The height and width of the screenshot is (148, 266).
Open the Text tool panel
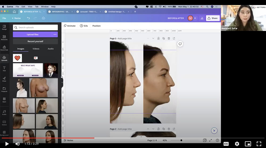pyautogui.click(x=4, y=69)
